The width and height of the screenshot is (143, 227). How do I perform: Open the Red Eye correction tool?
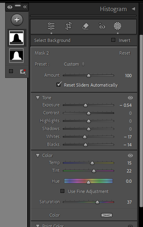[x=102, y=26]
